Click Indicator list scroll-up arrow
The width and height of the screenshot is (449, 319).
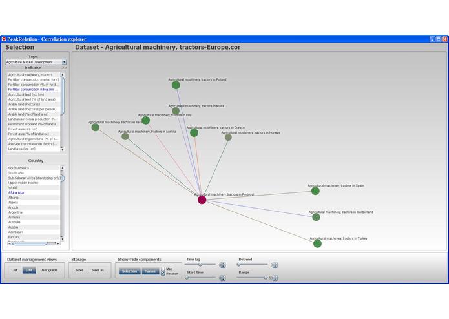tap(63, 74)
